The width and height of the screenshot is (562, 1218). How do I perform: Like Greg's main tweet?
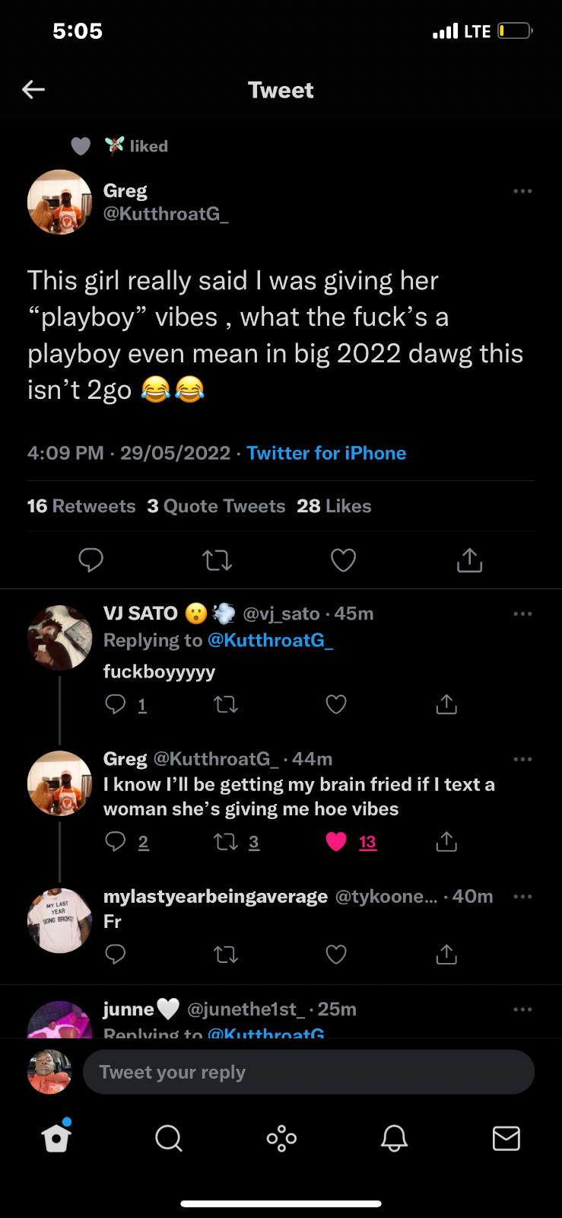[344, 561]
